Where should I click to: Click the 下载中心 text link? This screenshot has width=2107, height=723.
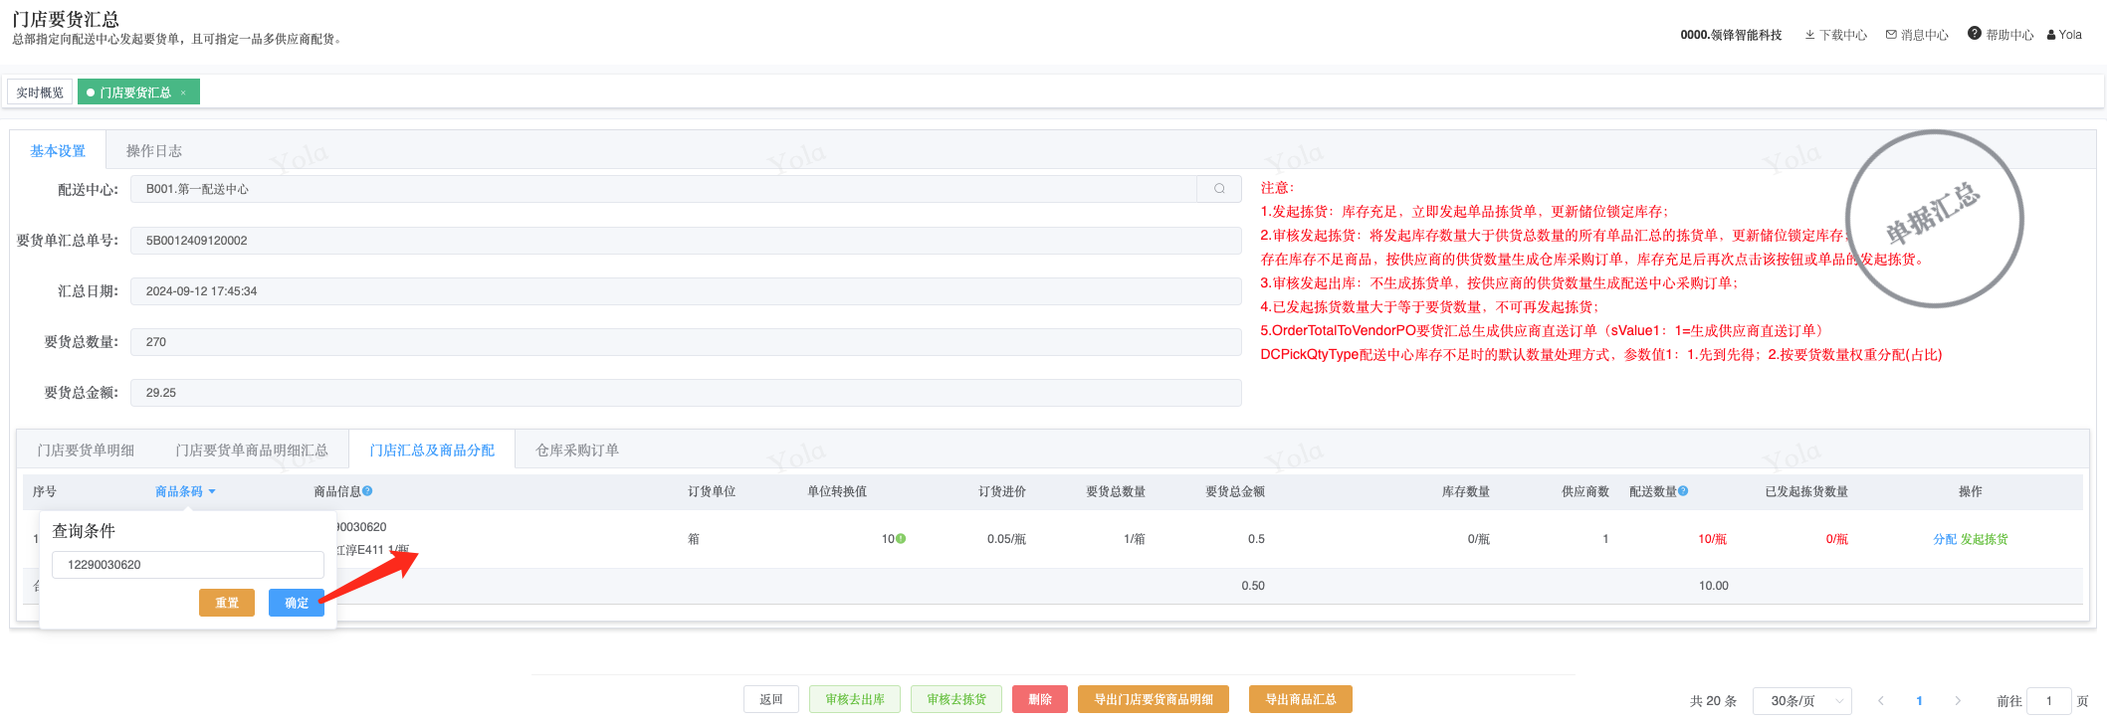1843,35
